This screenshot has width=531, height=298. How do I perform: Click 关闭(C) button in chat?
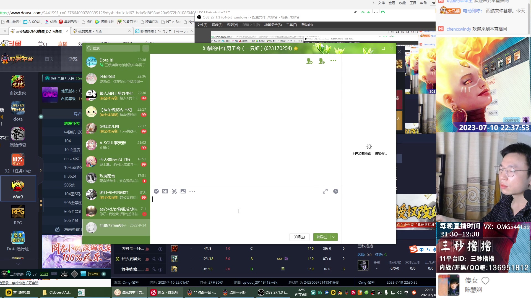300,237
